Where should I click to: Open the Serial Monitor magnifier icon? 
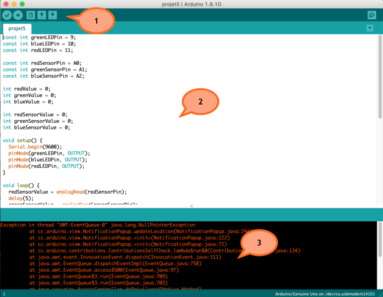[371, 15]
